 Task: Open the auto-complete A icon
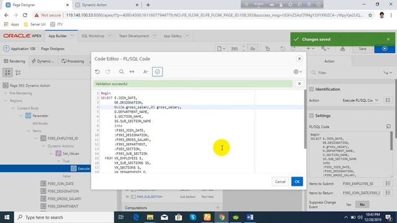[x=146, y=72]
